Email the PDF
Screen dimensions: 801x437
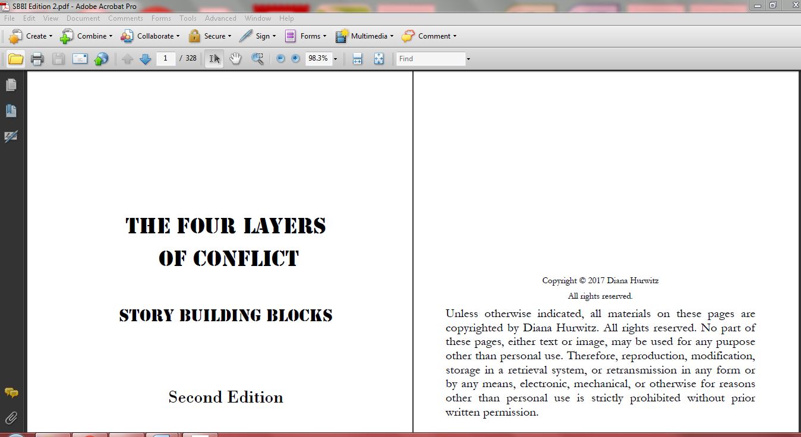(80, 59)
